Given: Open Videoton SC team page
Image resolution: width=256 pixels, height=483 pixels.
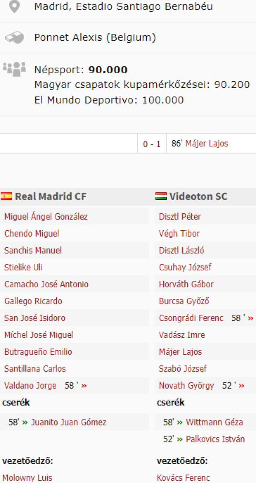Looking at the screenshot, I should click(198, 196).
